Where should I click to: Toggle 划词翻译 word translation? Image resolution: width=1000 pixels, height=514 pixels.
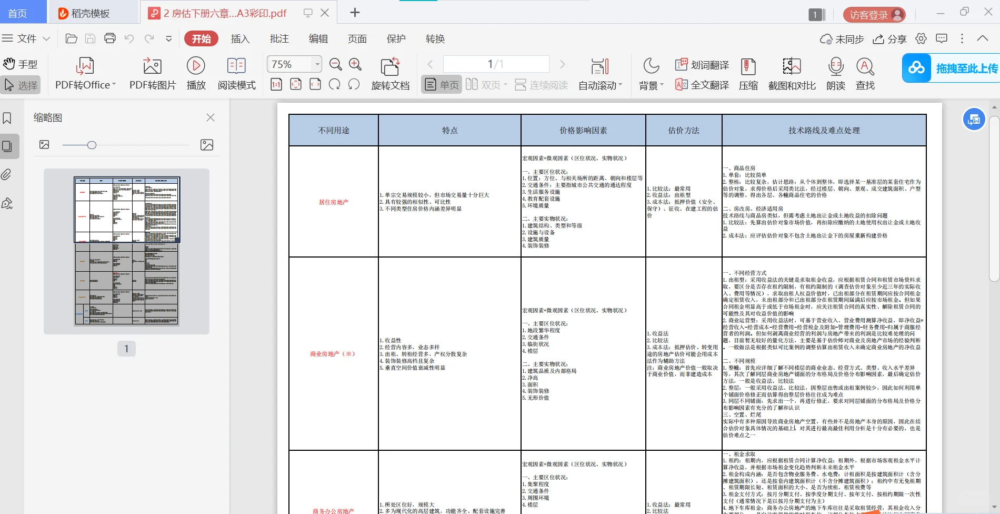point(702,65)
